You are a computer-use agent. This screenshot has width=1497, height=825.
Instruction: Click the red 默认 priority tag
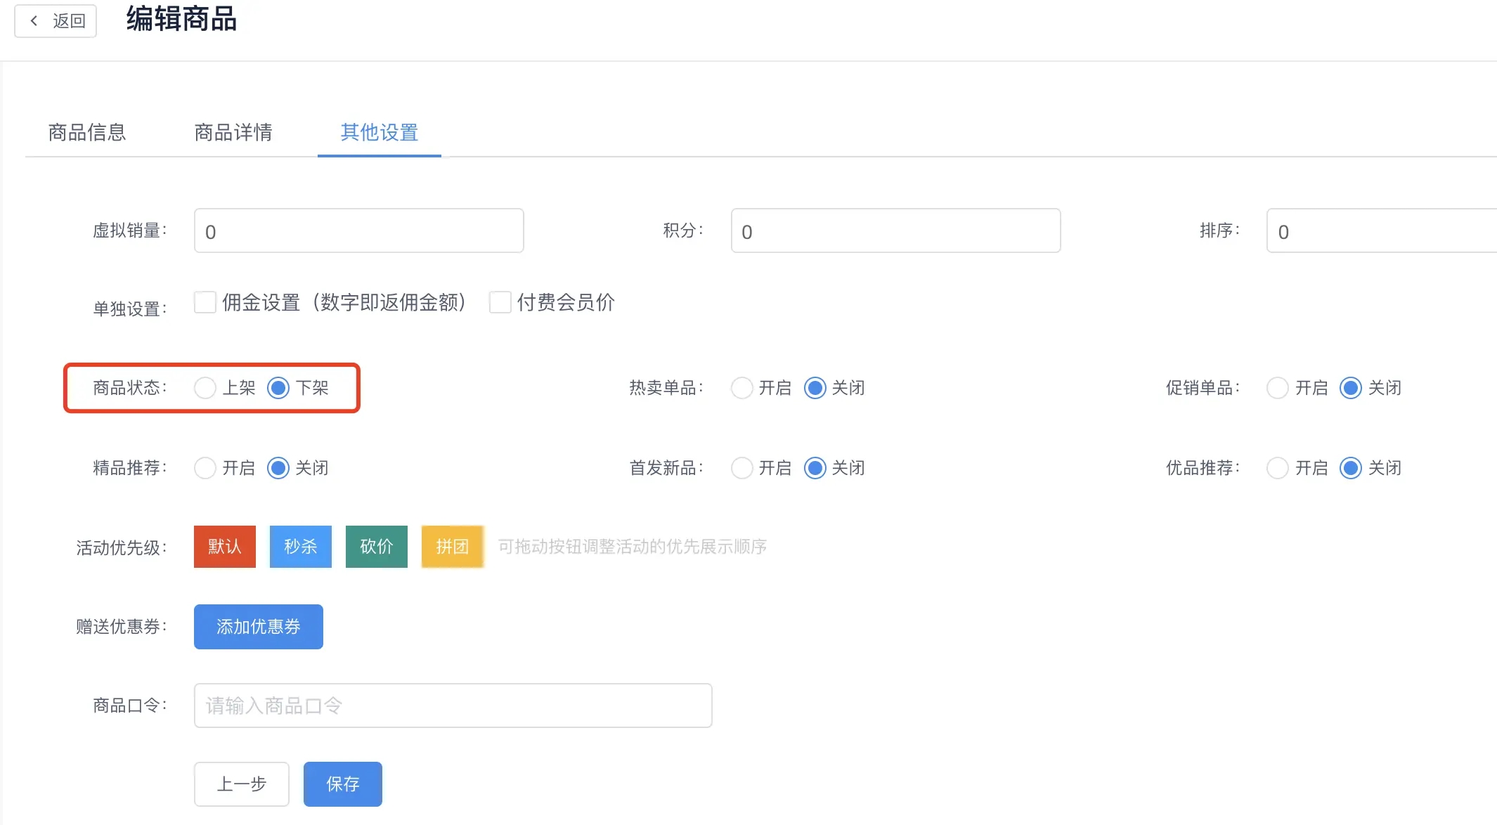[225, 547]
